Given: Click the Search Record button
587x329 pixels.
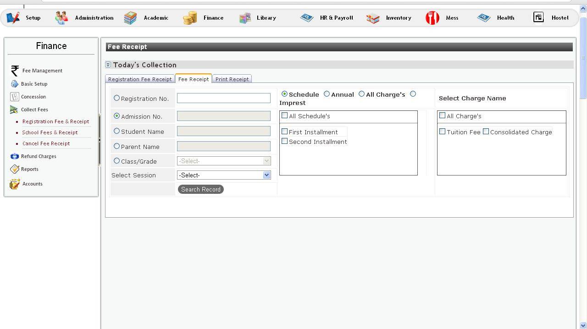Looking at the screenshot, I should [x=201, y=189].
